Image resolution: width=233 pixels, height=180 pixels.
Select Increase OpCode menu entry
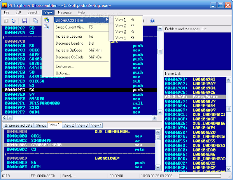click(82, 50)
